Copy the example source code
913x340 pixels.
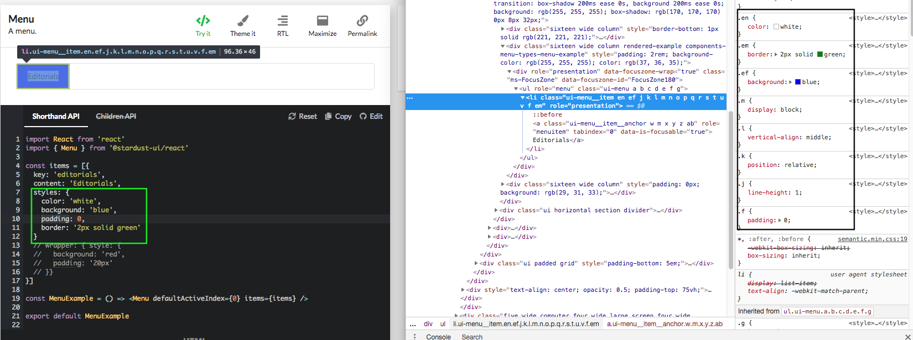[x=338, y=116]
